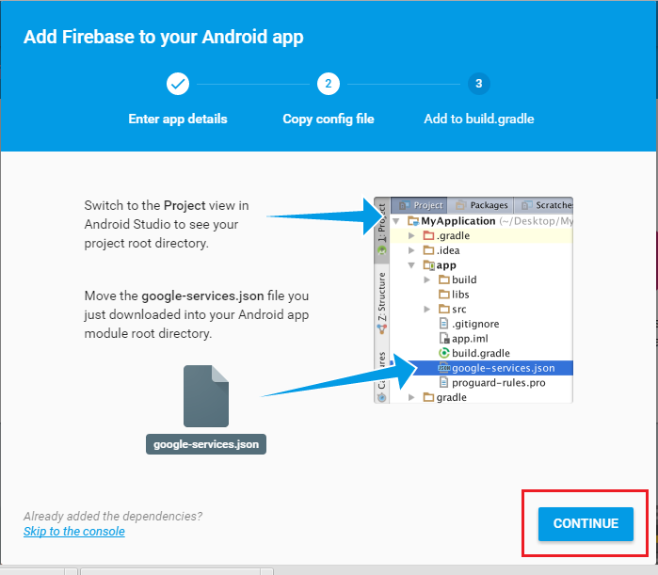Switch to the Packages tab

[x=482, y=205]
